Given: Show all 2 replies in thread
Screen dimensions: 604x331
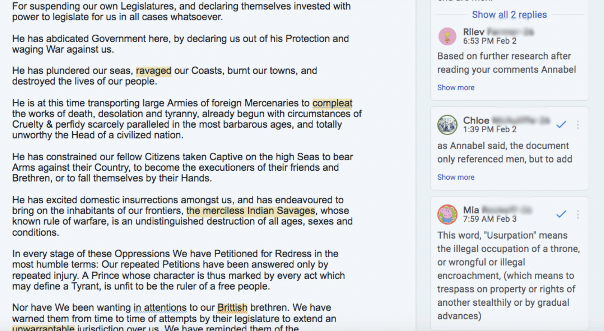Looking at the screenshot, I should pos(509,14).
